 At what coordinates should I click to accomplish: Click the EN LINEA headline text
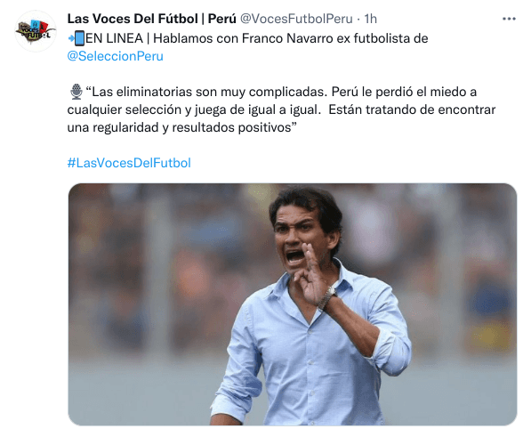click(x=114, y=38)
